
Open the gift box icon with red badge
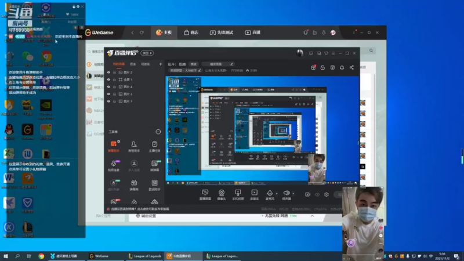pyautogui.click(x=313, y=67)
